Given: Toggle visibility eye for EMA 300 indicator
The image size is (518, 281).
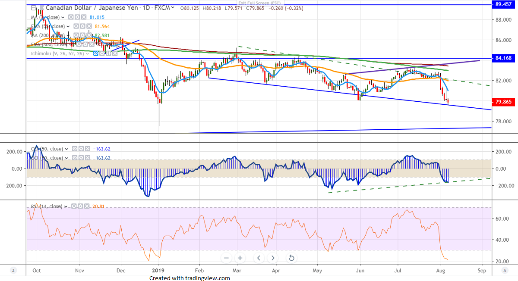Looking at the screenshot, I should [79, 44].
